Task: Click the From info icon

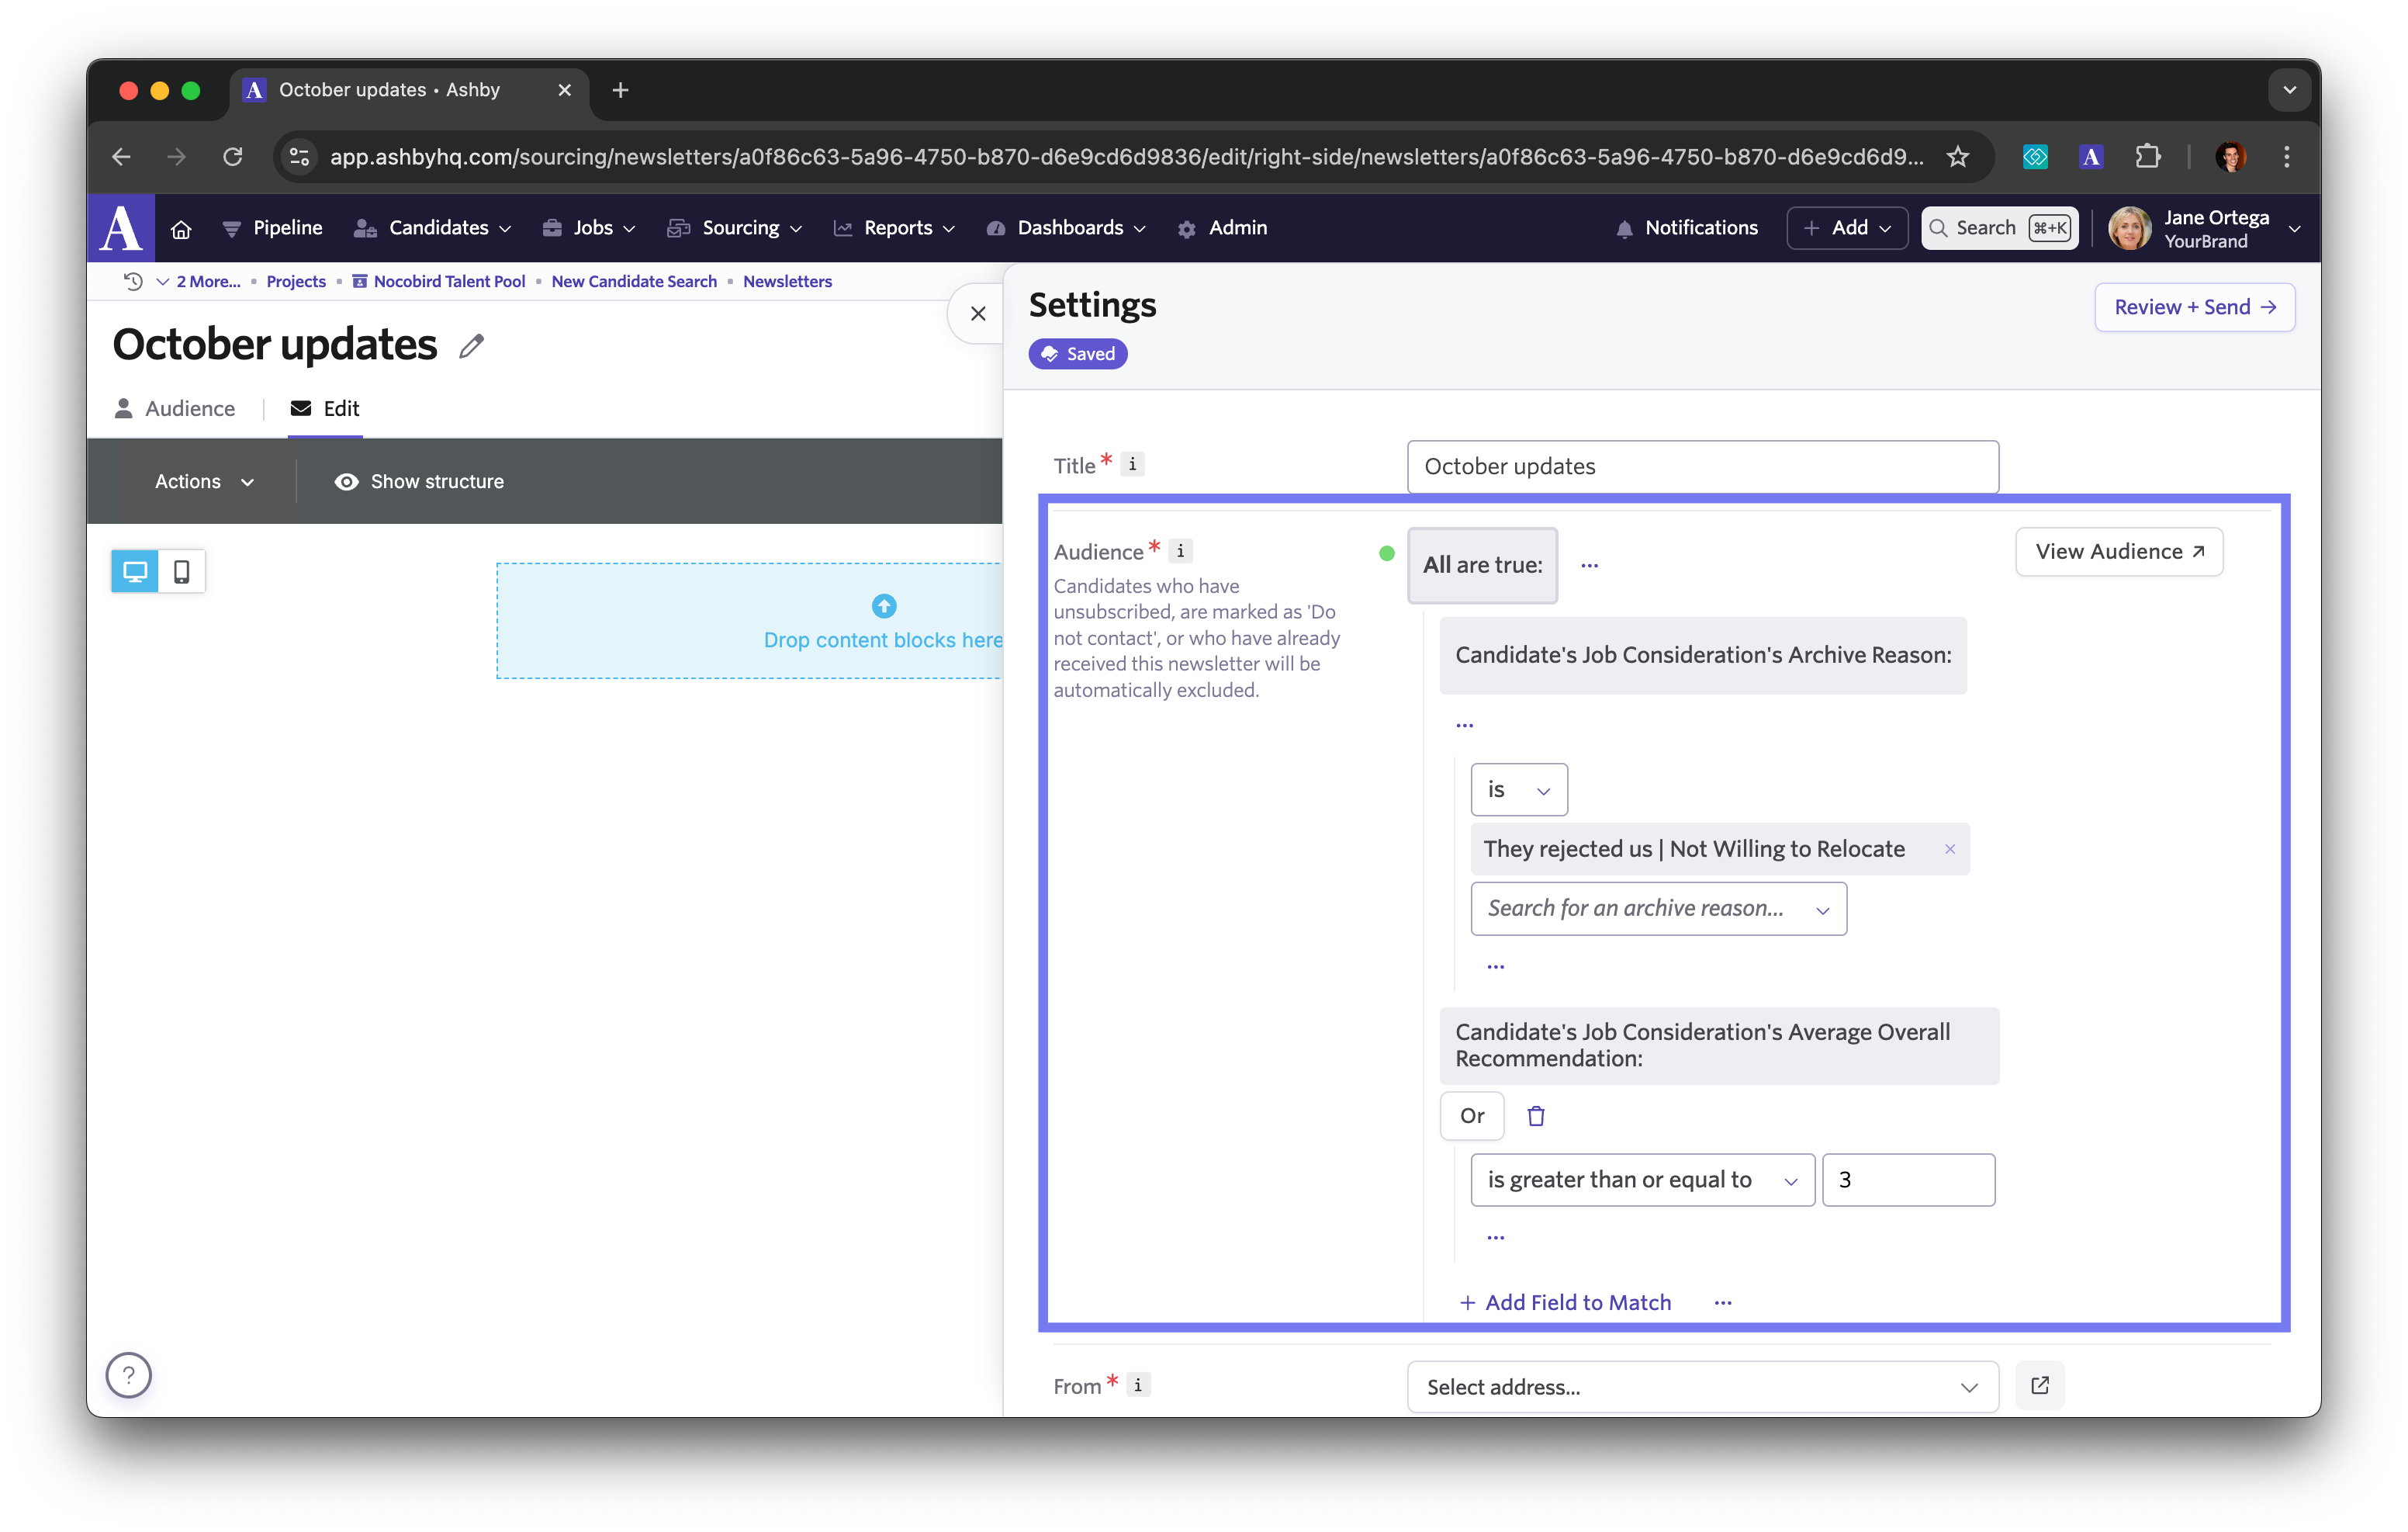Action: [x=1138, y=1384]
